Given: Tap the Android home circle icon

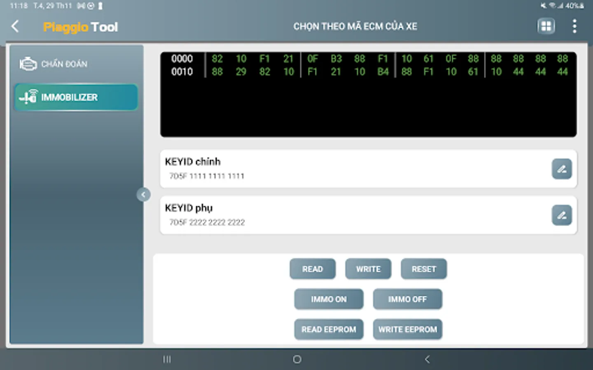Looking at the screenshot, I should coord(296,359).
